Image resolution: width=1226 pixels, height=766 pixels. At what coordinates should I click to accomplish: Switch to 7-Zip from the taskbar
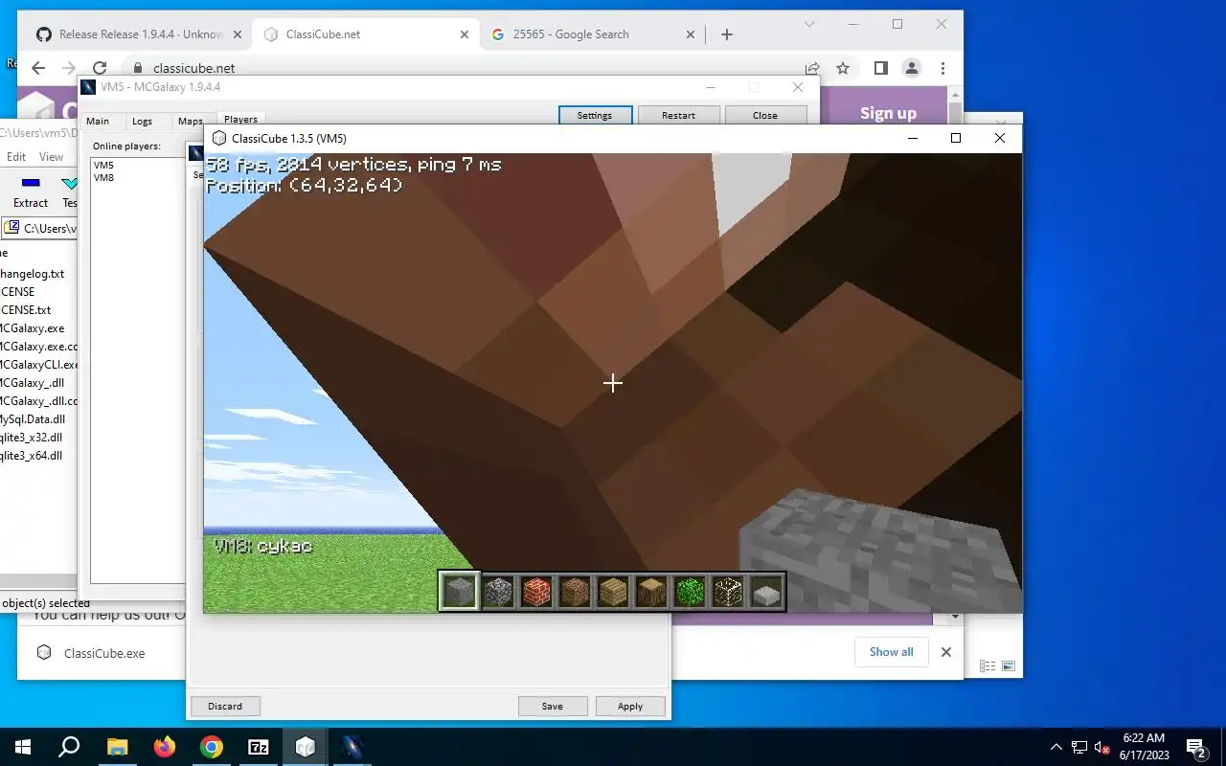(259, 747)
